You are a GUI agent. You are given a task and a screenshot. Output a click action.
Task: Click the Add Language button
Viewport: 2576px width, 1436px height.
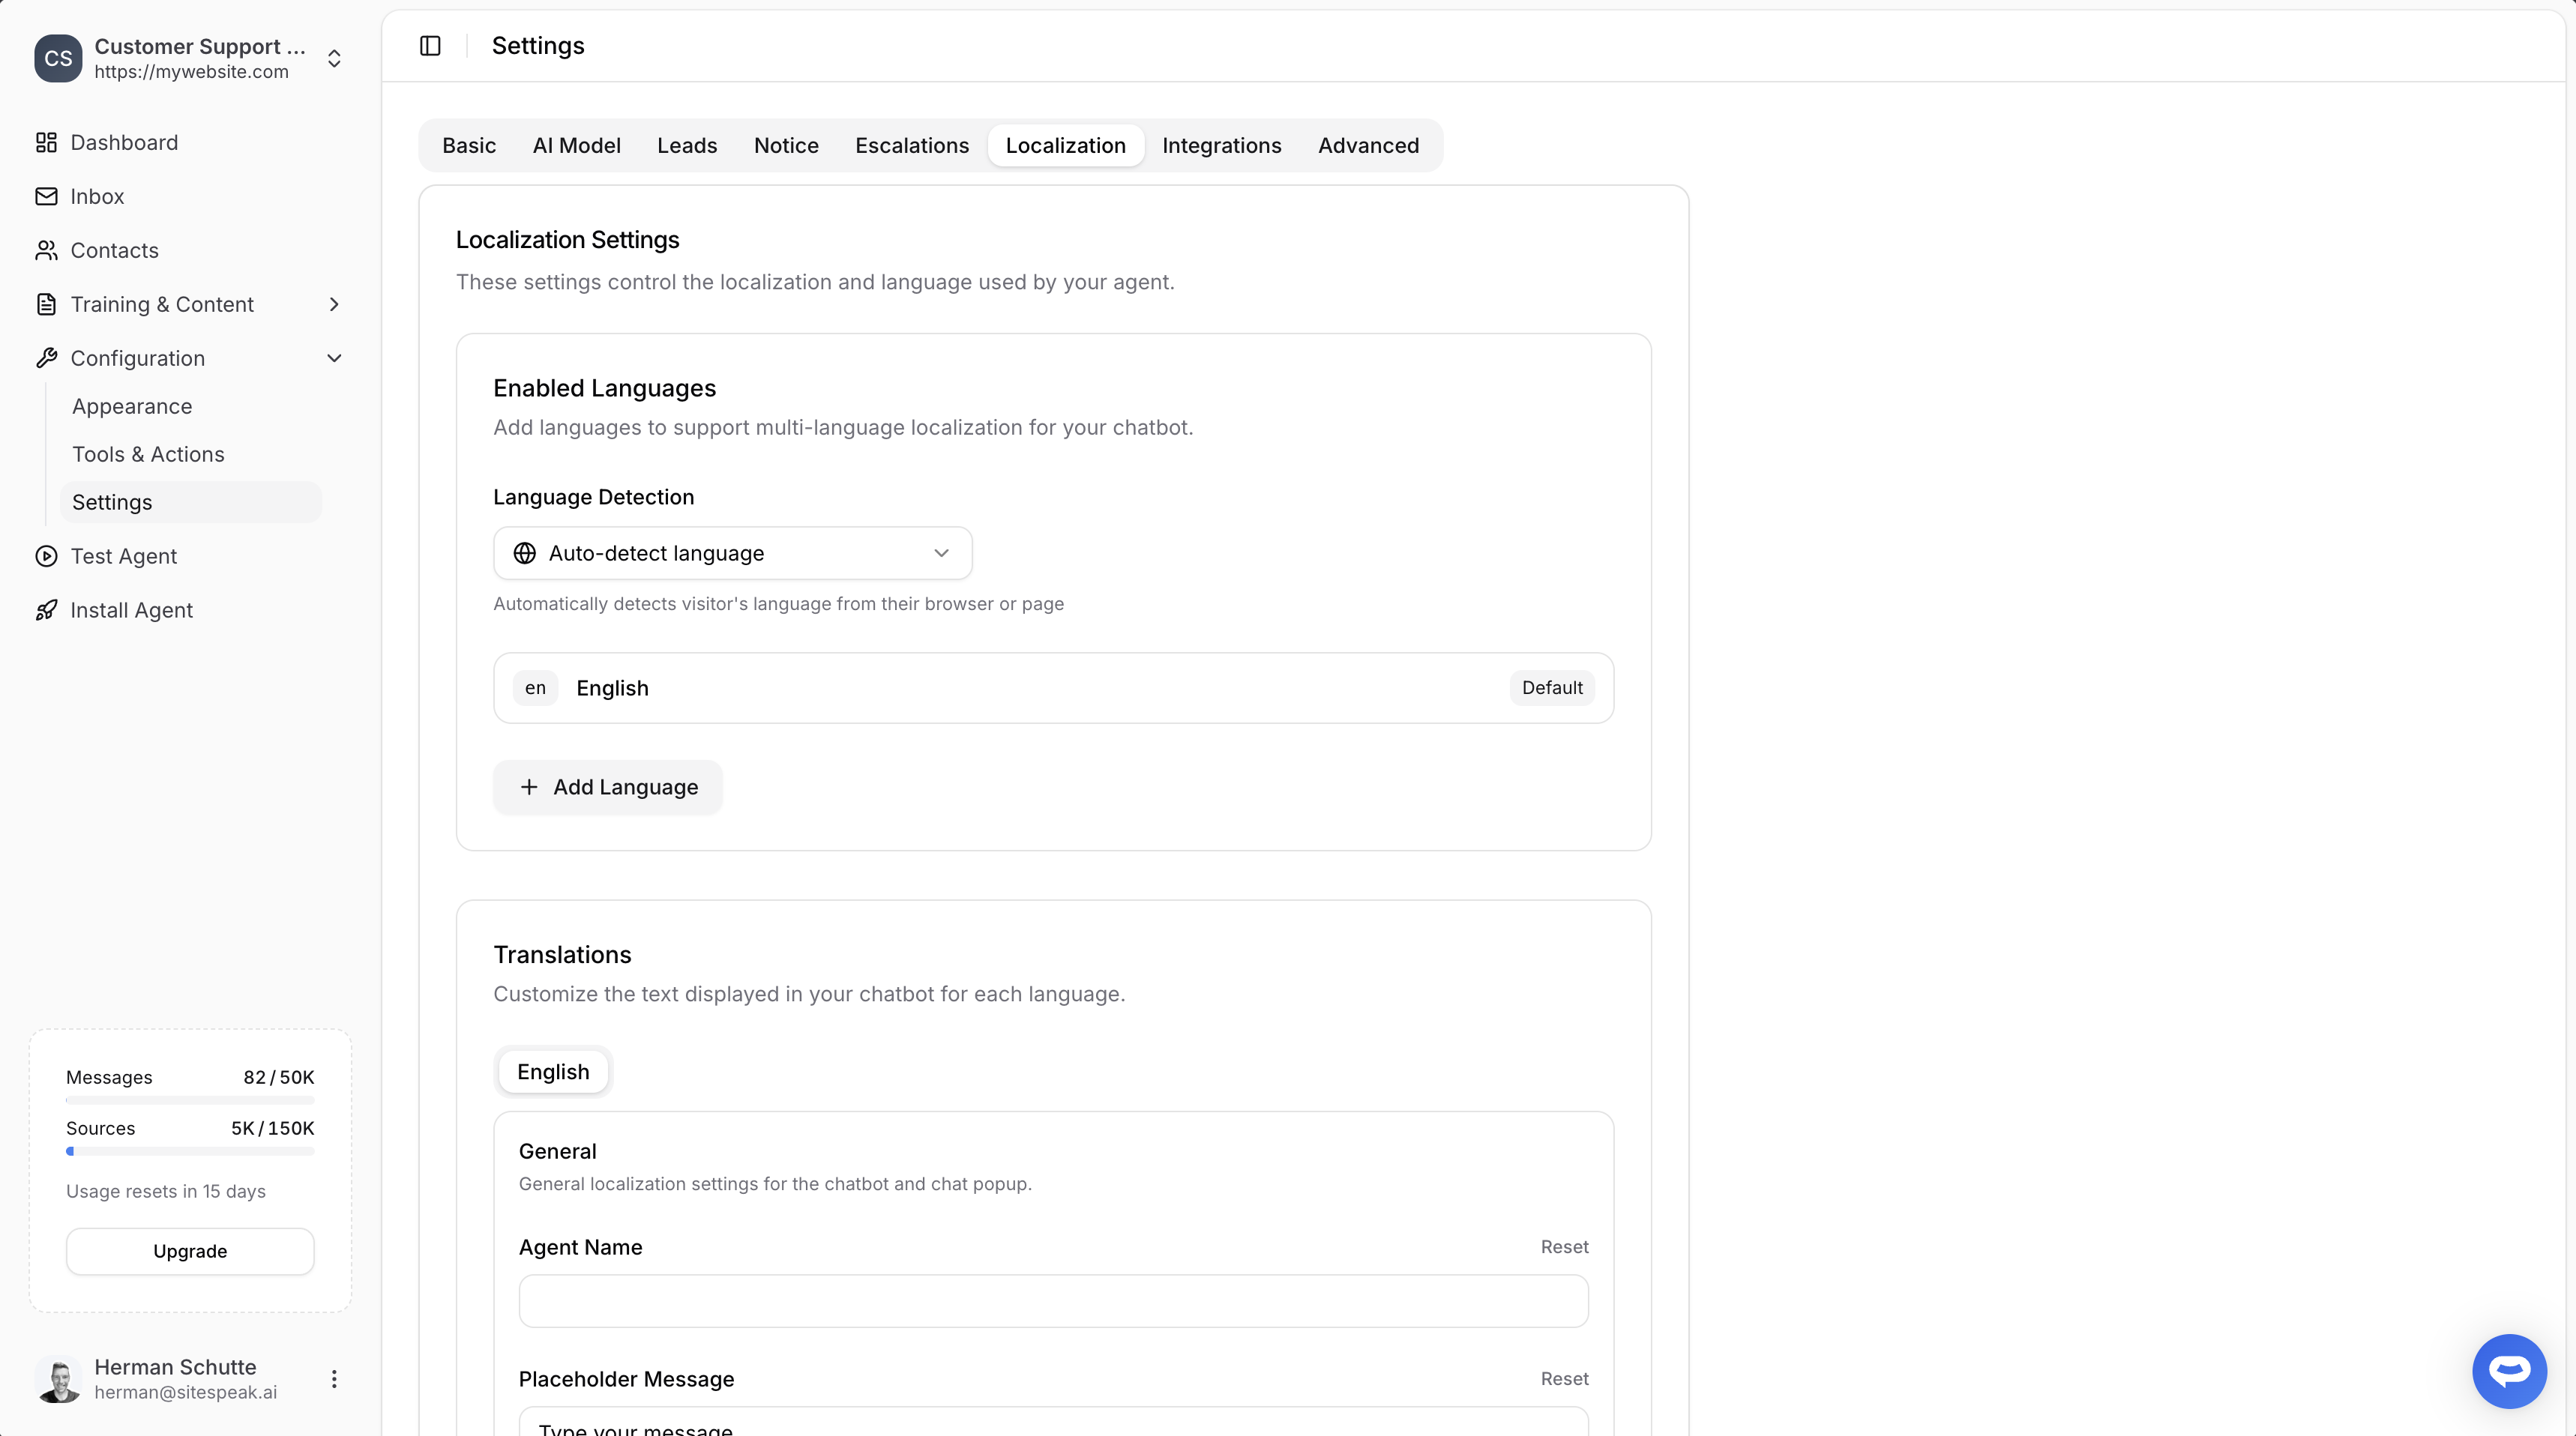click(607, 787)
